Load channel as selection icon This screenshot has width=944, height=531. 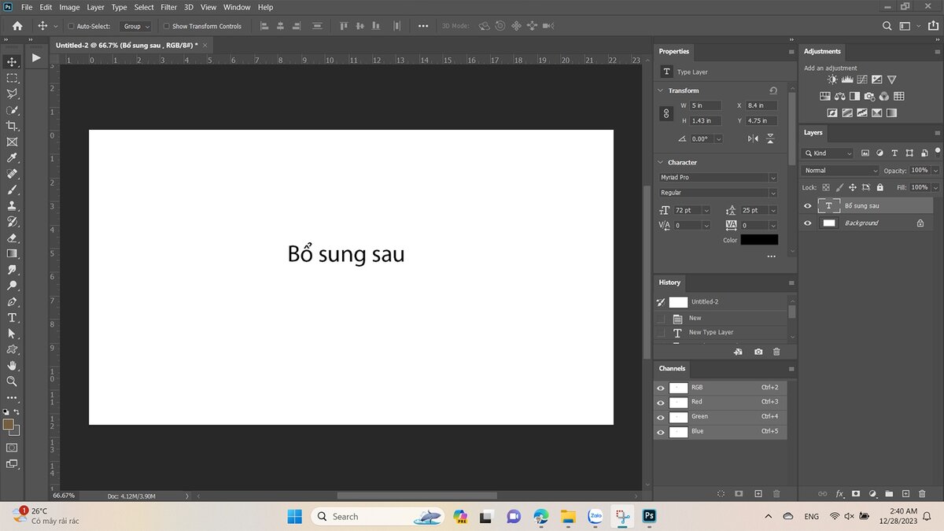click(x=721, y=493)
